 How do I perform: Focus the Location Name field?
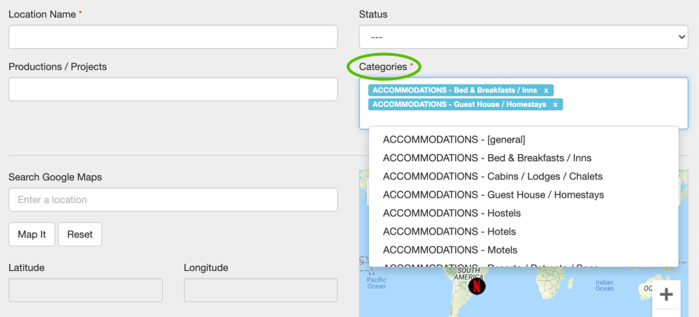[x=173, y=37]
